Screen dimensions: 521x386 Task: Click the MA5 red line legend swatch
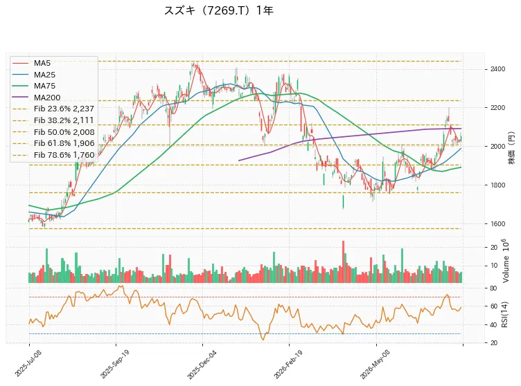pos(20,63)
